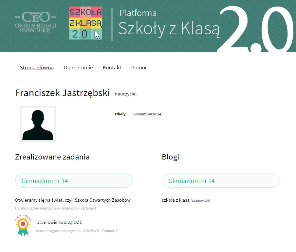This screenshot has width=296, height=252.
Task: Click the large 2.0 banner number
Action: click(256, 29)
